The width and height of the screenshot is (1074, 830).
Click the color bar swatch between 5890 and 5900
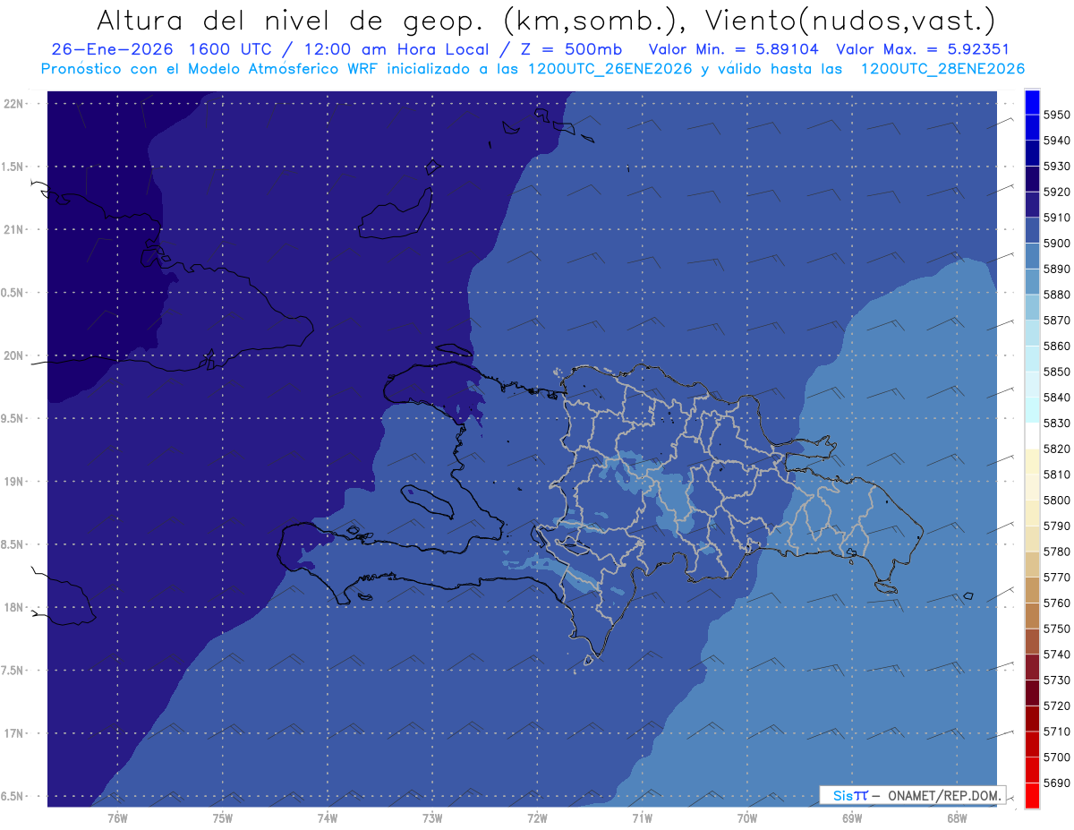[1032, 256]
